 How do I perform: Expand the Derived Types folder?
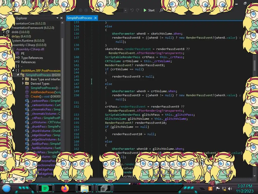pos(23,83)
